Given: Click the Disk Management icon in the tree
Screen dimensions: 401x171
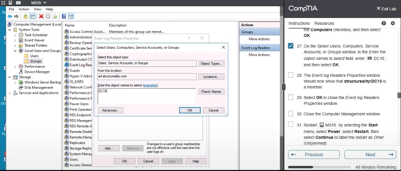Looking at the screenshot, I should click(x=21, y=88).
